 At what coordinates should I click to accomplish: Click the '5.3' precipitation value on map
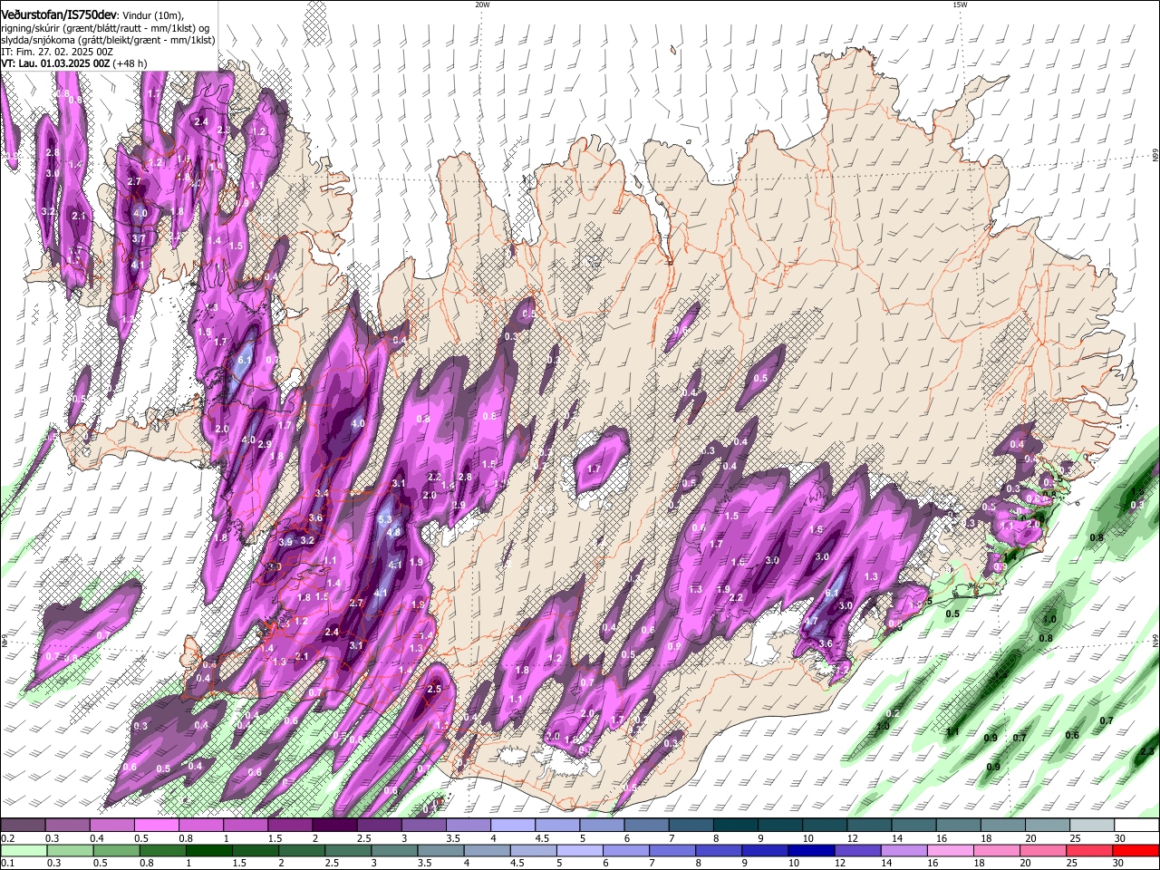click(x=385, y=519)
